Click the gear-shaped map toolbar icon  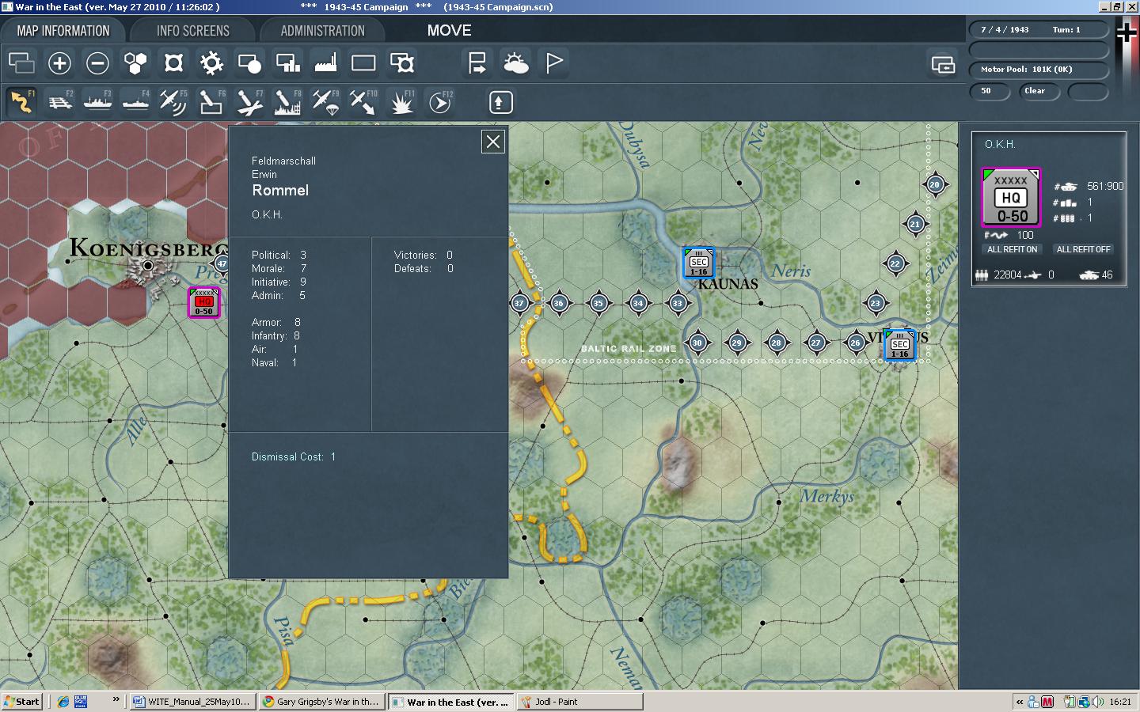pyautogui.click(x=211, y=63)
